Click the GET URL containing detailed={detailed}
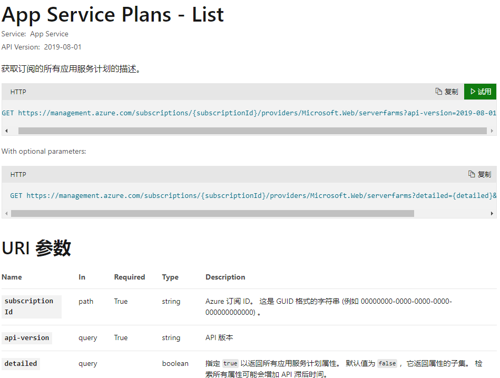Screen dimensions: 500x378 [x=253, y=195]
